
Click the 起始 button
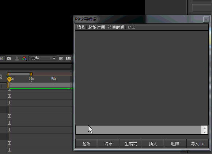(86, 143)
